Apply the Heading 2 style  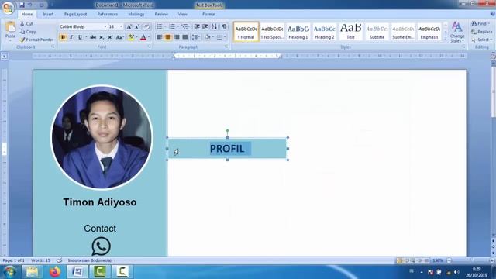[325, 31]
